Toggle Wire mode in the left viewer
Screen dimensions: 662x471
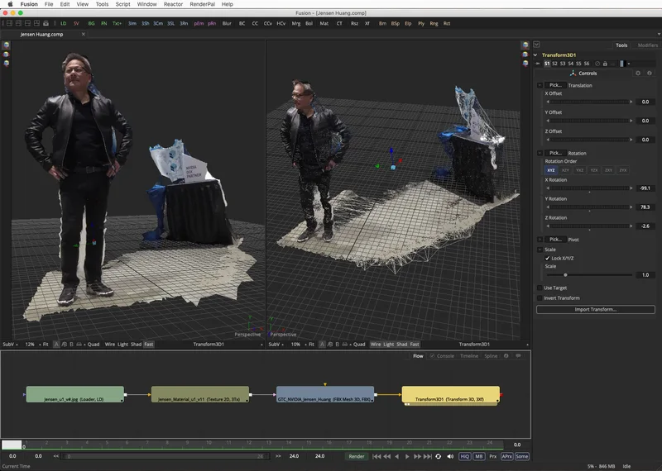110,344
